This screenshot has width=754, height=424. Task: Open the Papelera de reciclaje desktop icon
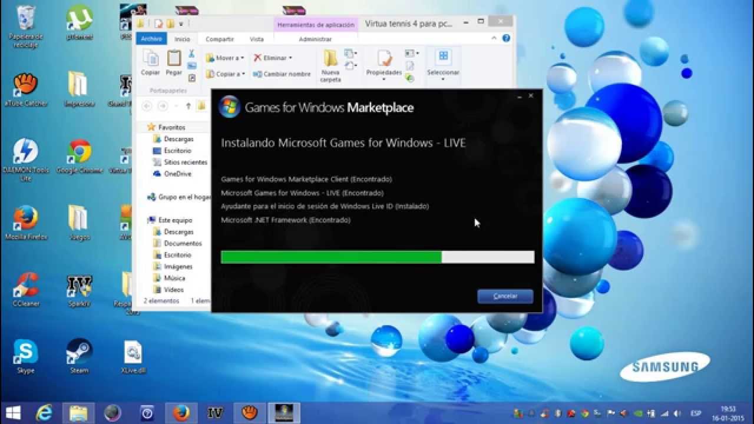pyautogui.click(x=26, y=26)
